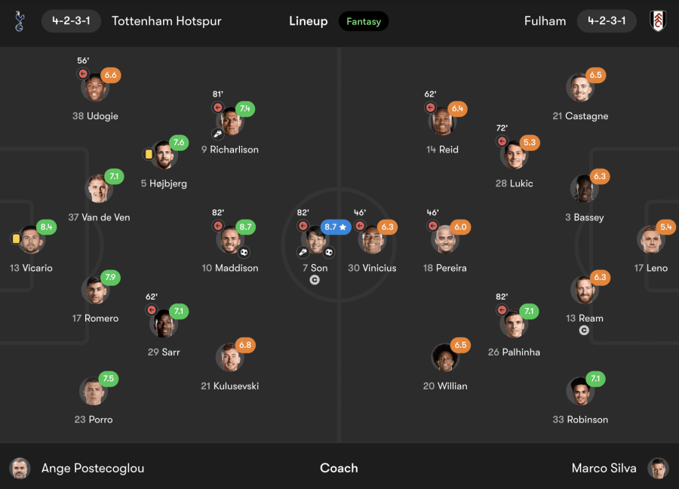Click the Tottenham Hotspur club crest

20,21
